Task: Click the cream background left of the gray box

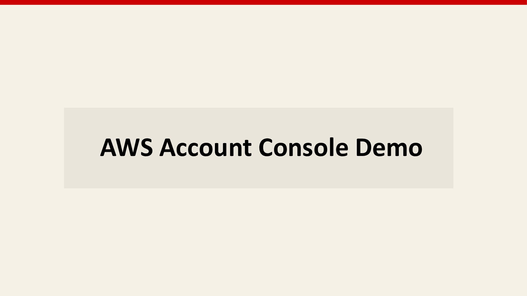Action: [32, 148]
